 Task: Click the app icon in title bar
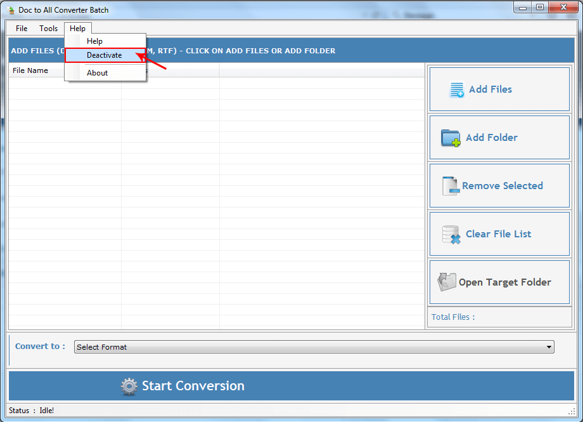tap(11, 10)
